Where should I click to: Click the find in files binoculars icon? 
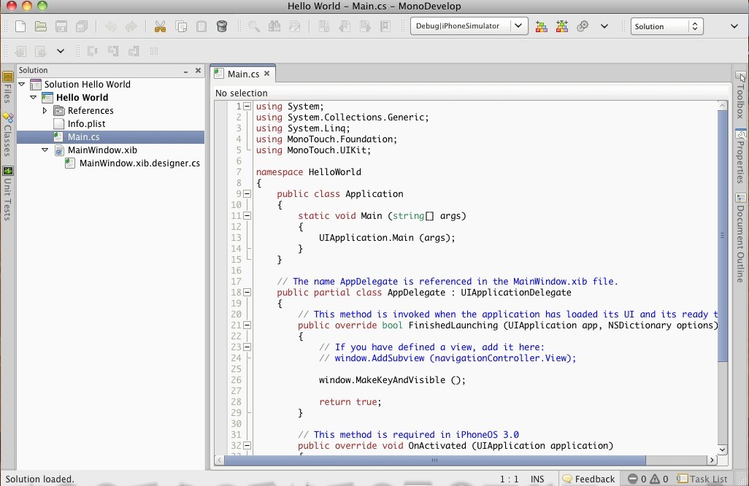click(x=274, y=26)
